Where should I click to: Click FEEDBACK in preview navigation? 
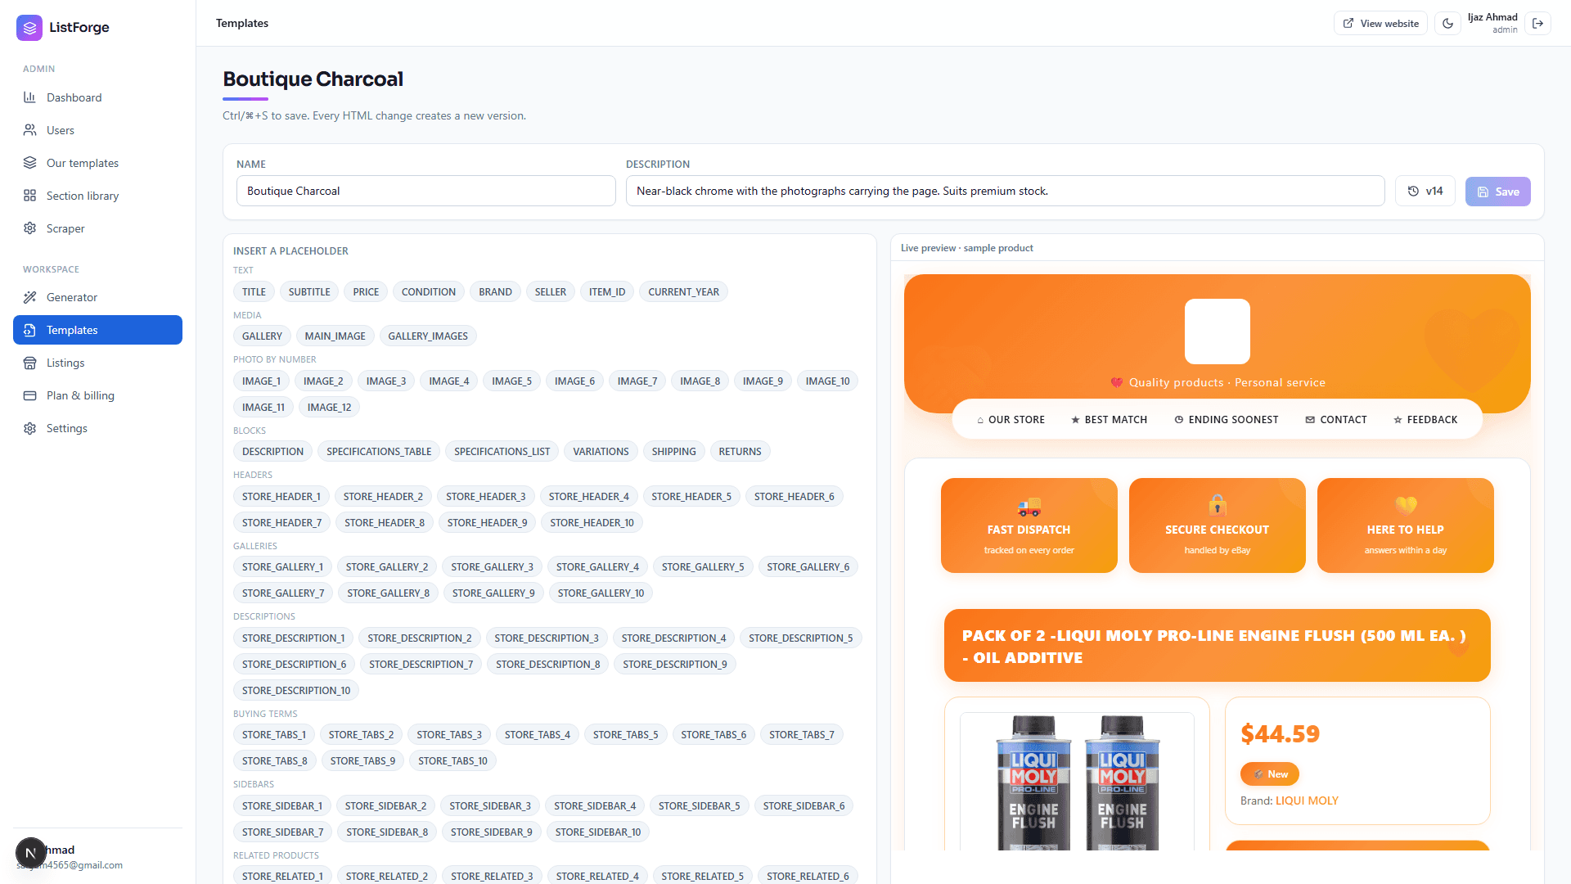1425,419
